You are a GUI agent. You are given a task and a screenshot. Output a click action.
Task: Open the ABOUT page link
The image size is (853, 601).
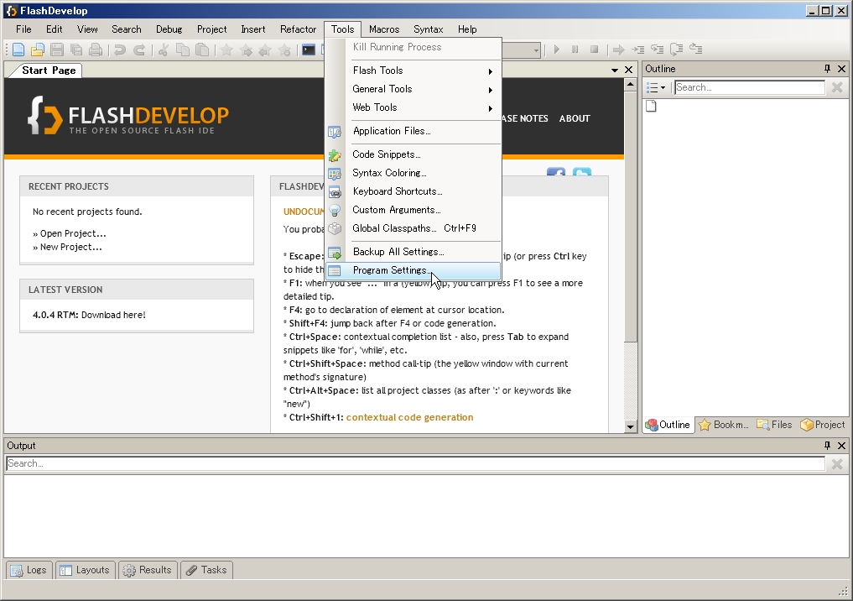tap(575, 118)
